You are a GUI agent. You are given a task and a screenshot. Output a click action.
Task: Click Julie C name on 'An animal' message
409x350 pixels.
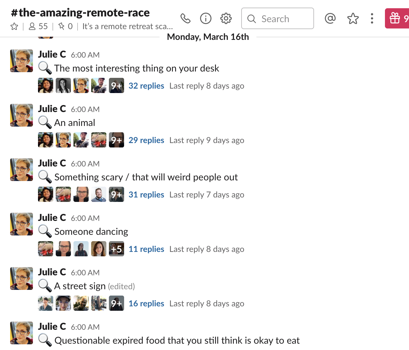(x=52, y=109)
